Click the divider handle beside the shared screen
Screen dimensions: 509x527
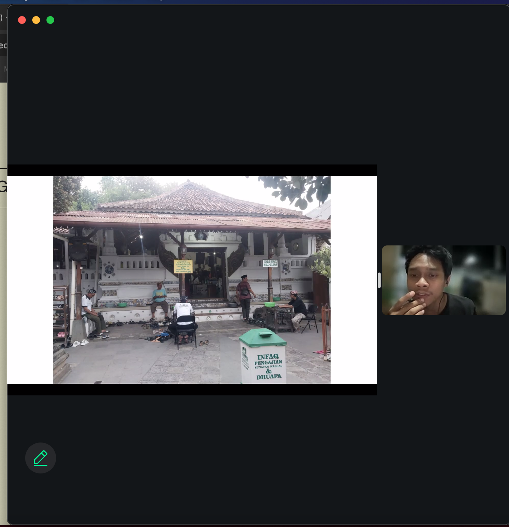click(379, 280)
